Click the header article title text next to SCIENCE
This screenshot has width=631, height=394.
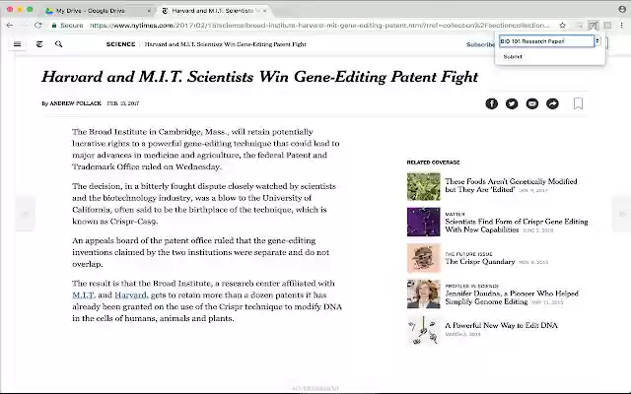tap(226, 44)
